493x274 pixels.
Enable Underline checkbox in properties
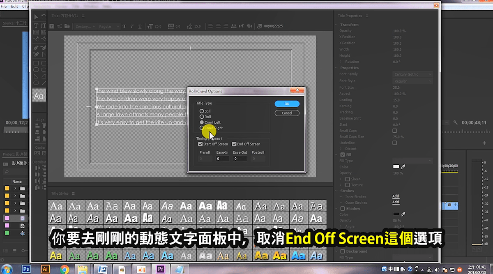coord(394,143)
